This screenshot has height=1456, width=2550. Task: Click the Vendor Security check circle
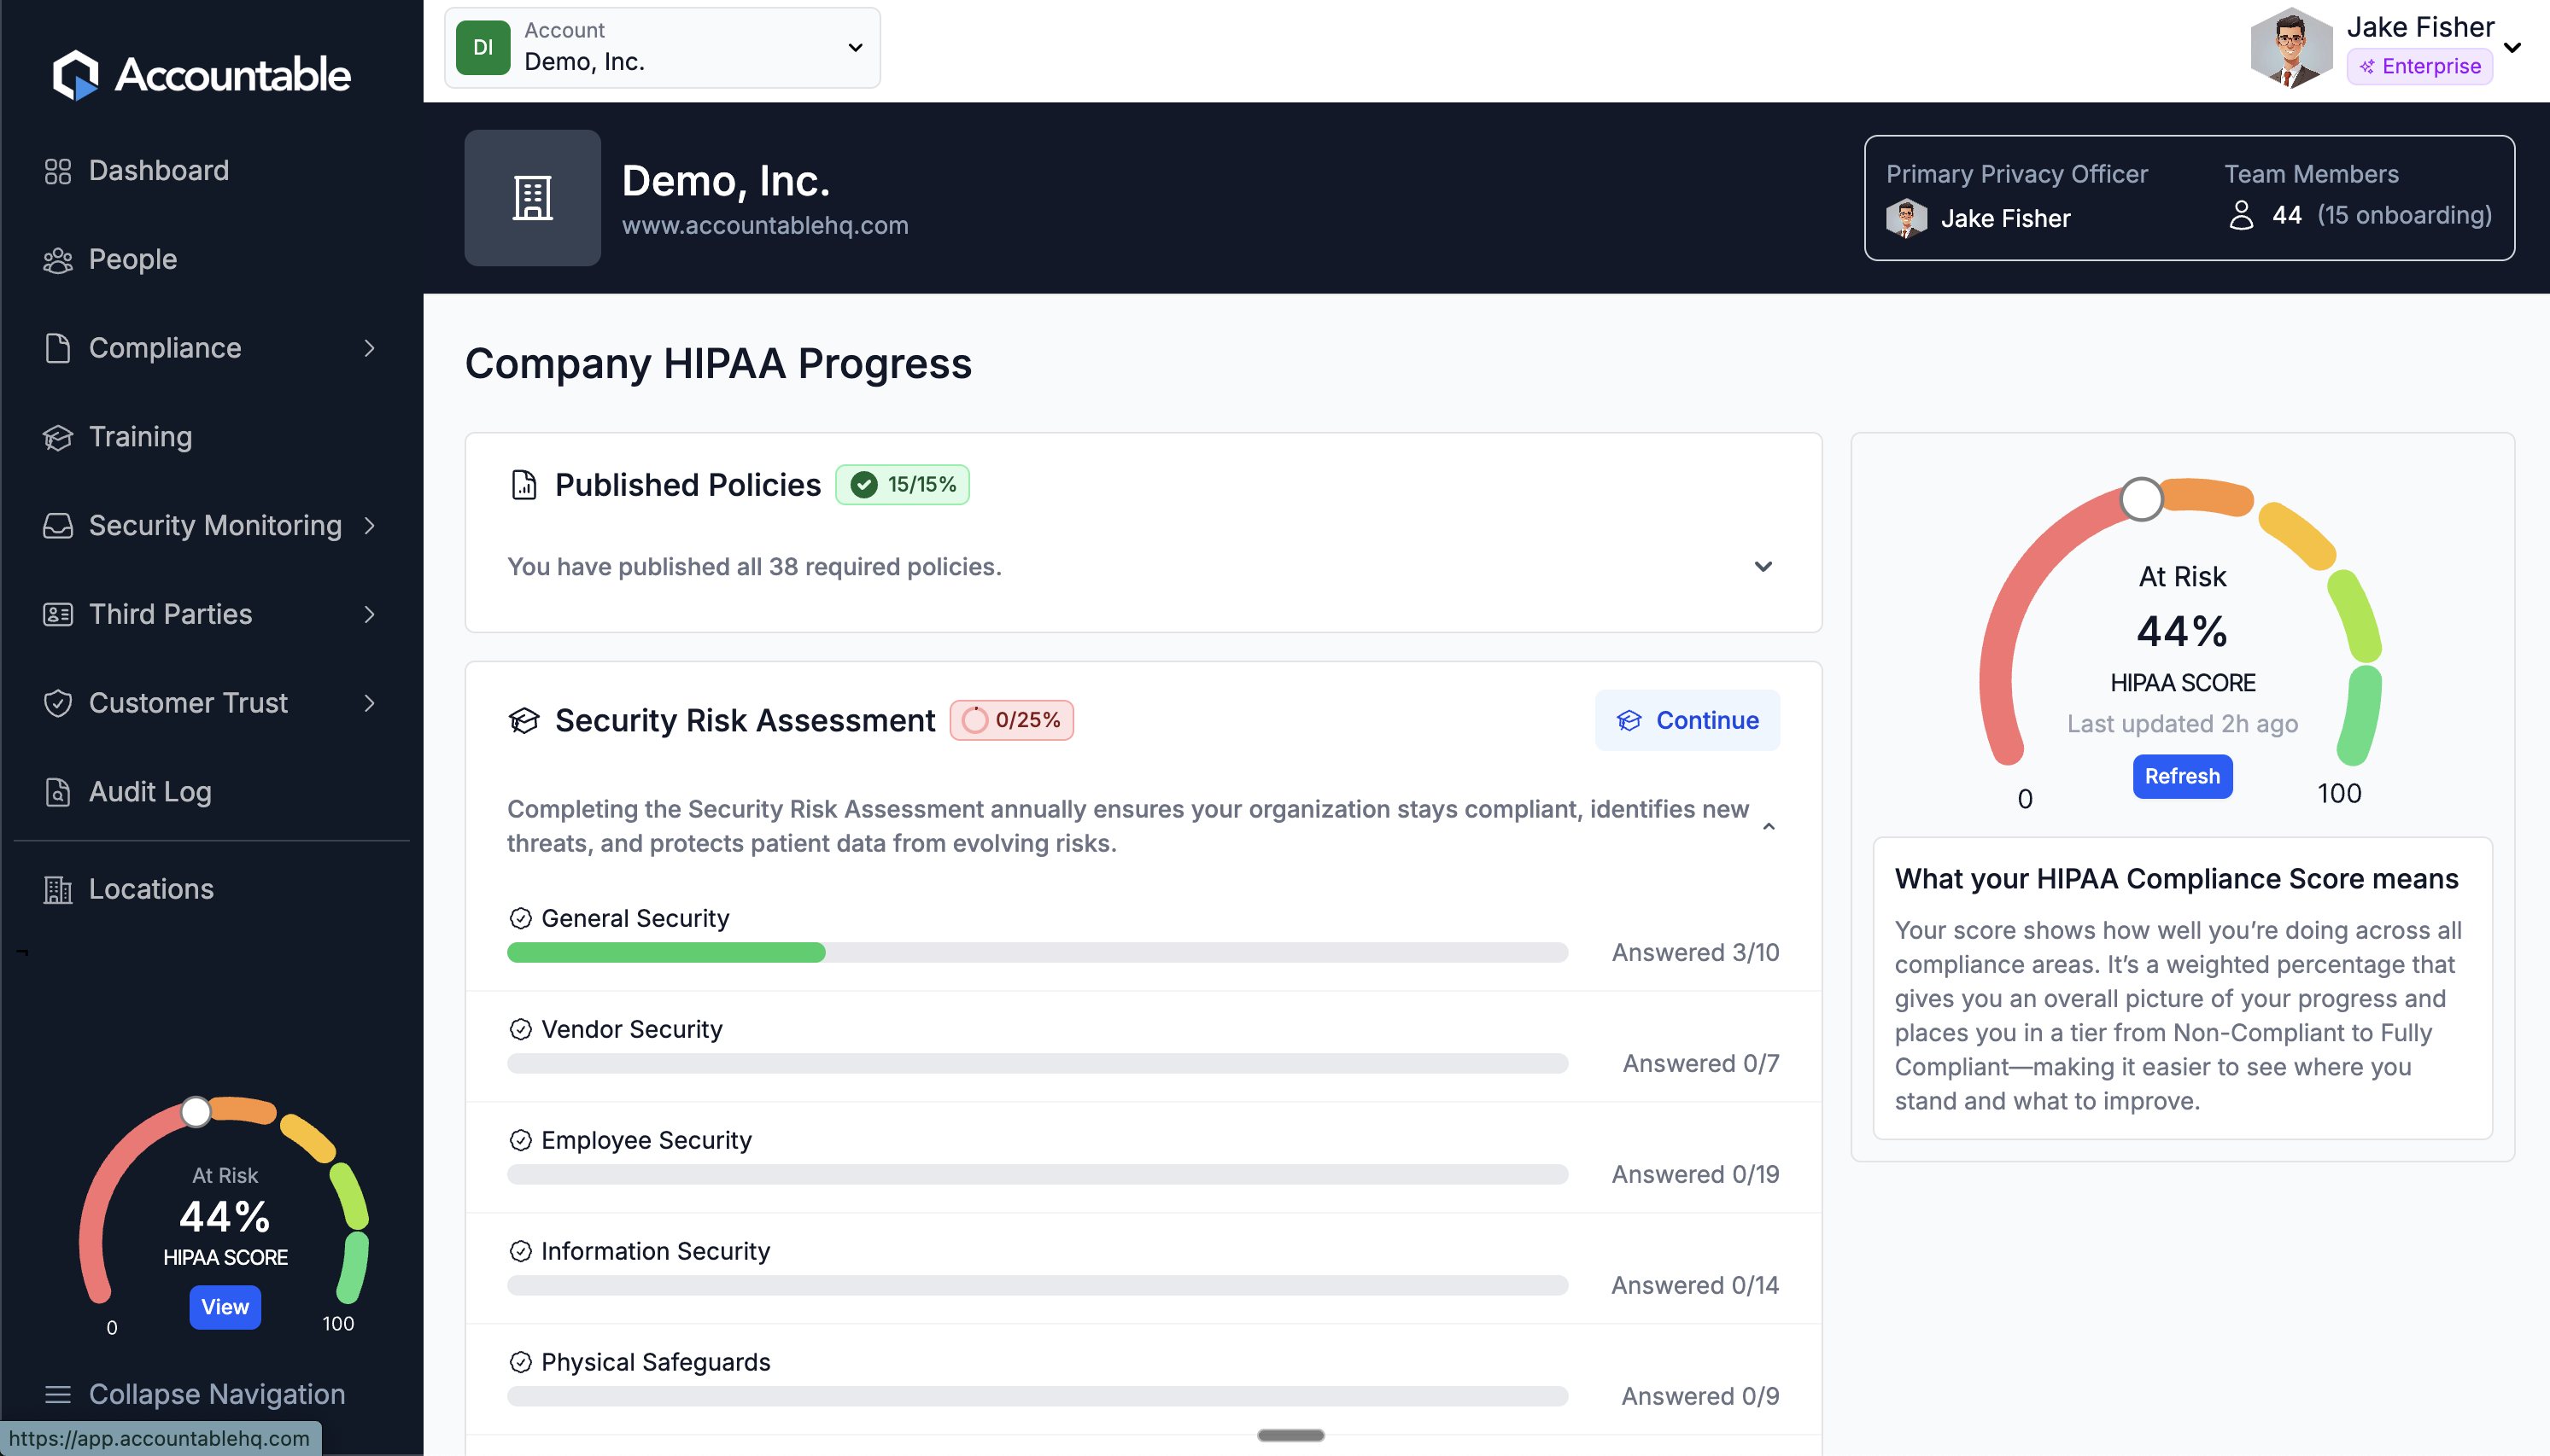point(520,1029)
